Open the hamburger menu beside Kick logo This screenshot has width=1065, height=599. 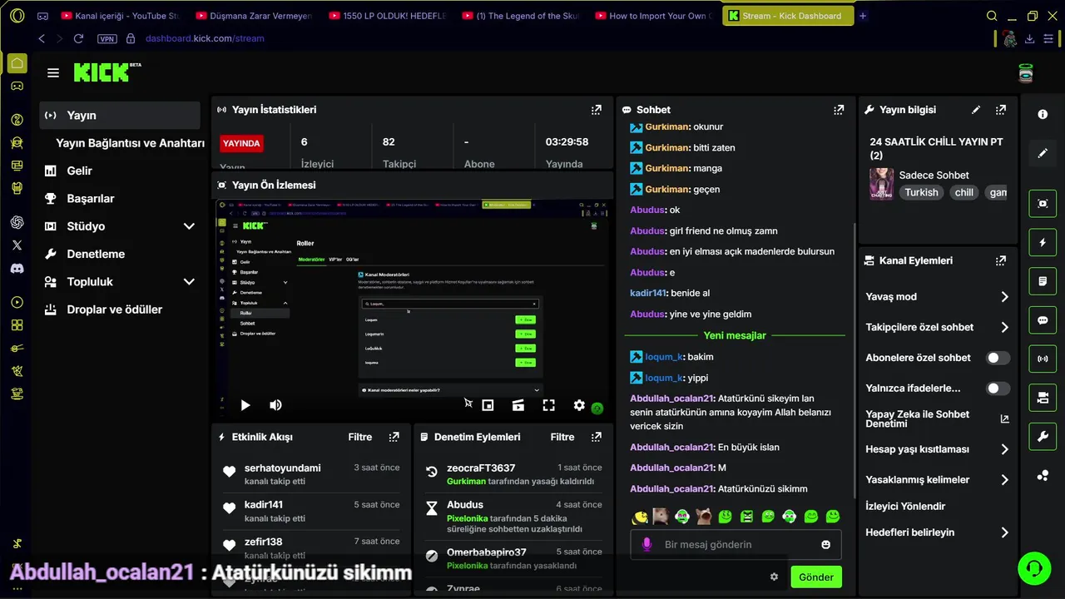(53, 73)
